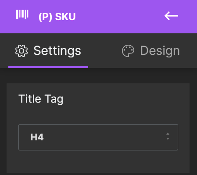Image resolution: width=197 pixels, height=175 pixels.
Task: Click the purple header bar background
Action: click(x=117, y=6)
